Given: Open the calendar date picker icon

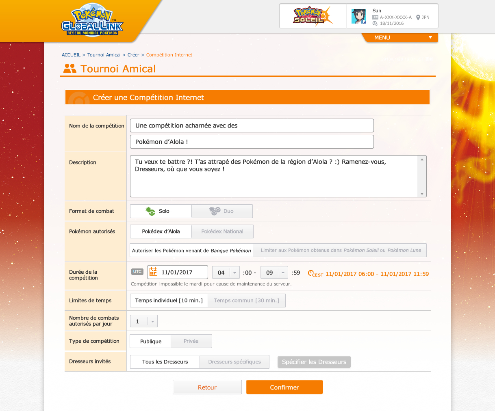Looking at the screenshot, I should coord(153,272).
